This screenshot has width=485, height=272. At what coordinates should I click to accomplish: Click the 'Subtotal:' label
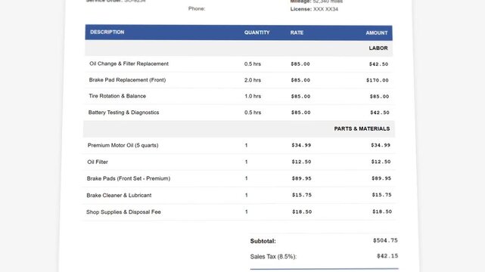point(263,241)
